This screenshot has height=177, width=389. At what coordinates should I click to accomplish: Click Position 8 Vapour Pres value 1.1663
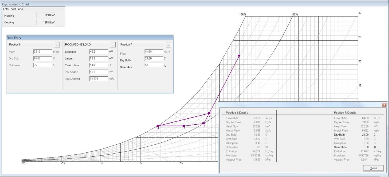[257, 160]
